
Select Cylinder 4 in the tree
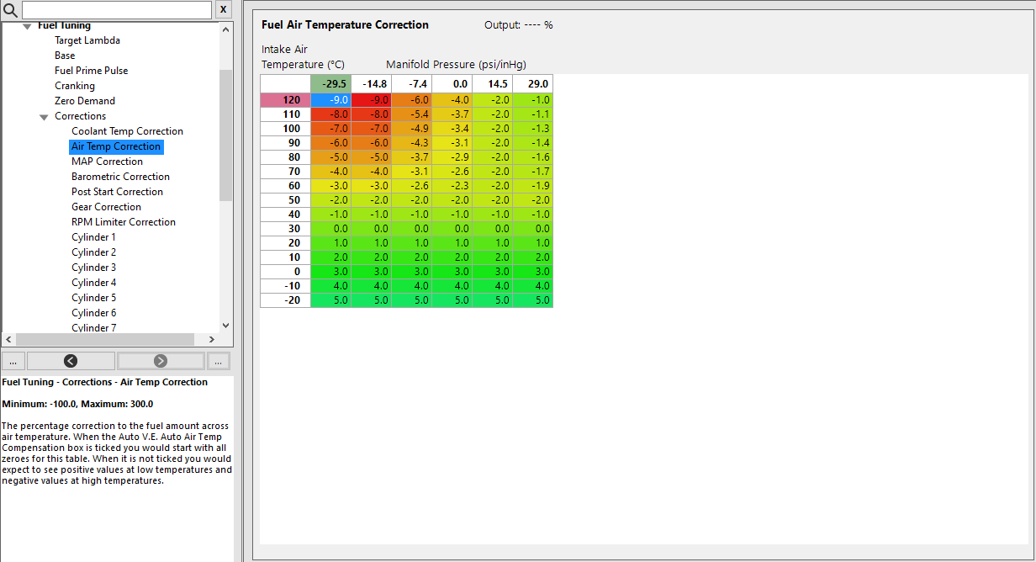[x=93, y=283]
